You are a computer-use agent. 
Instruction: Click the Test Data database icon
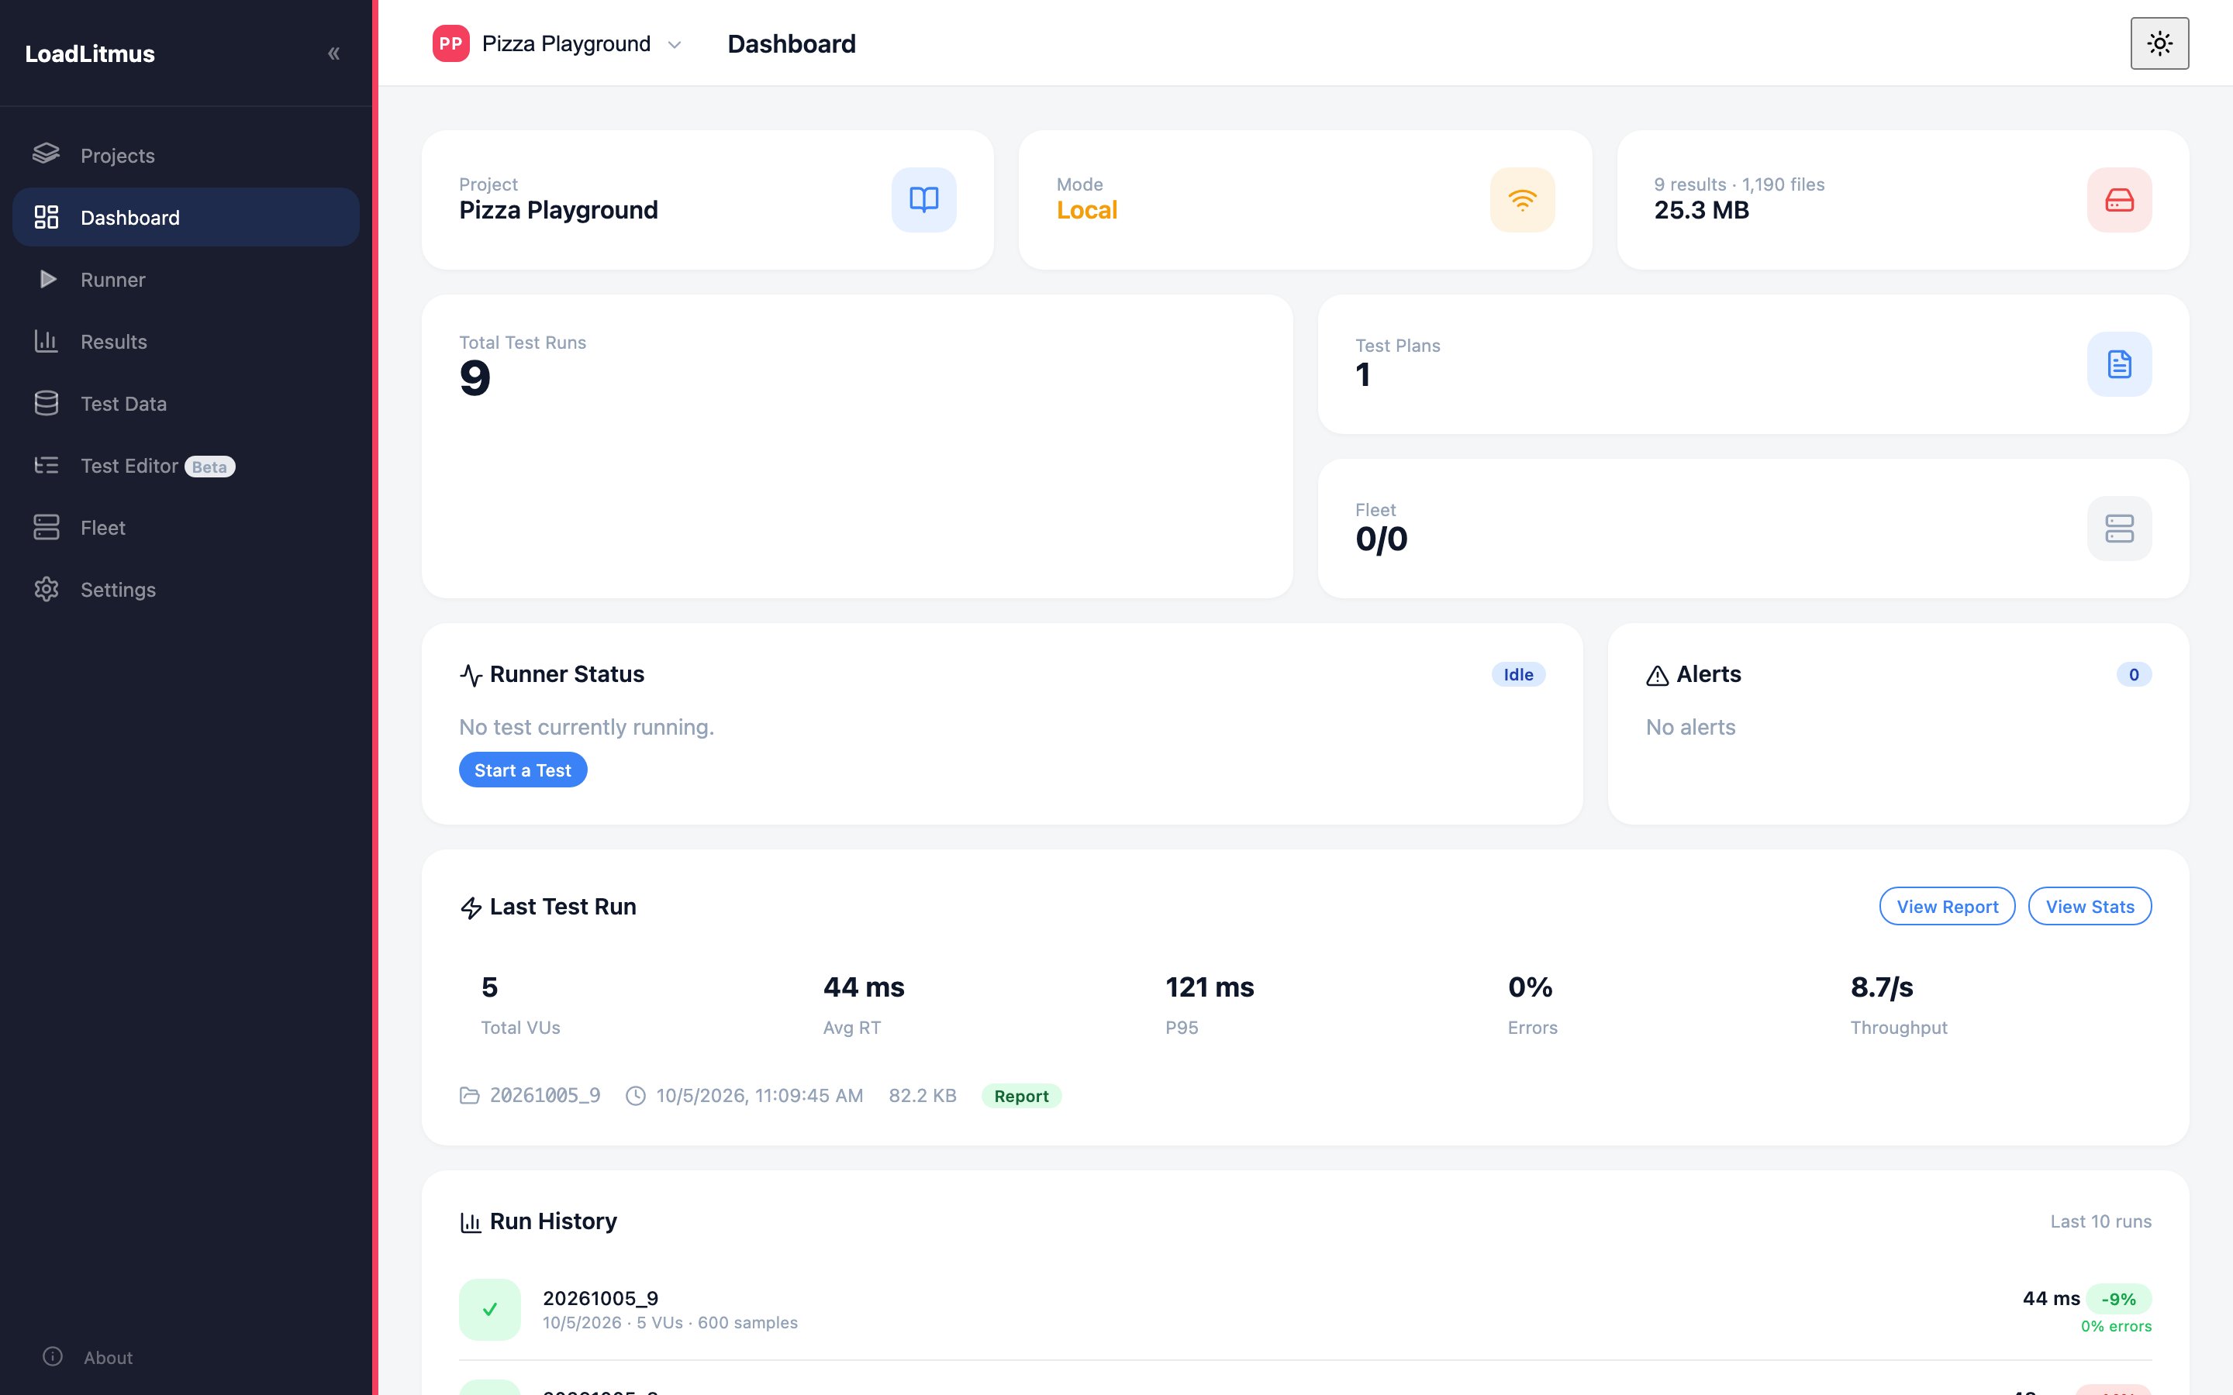click(47, 403)
